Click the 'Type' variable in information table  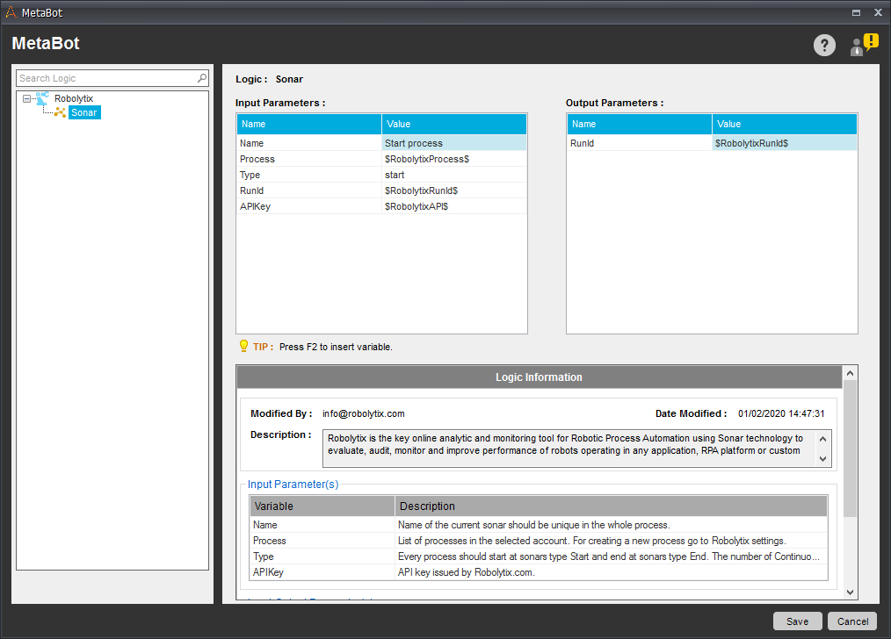(x=322, y=556)
